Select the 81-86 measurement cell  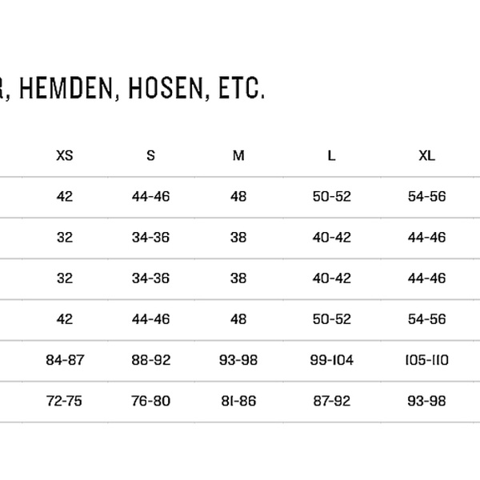238,401
